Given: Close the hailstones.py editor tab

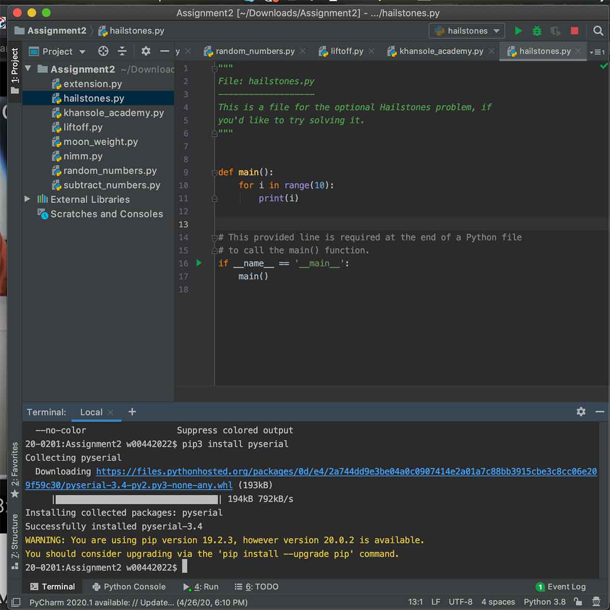Looking at the screenshot, I should tap(578, 51).
